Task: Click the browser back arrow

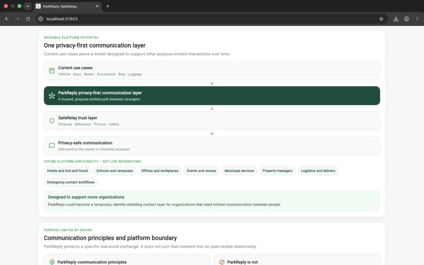Action: 7,19
